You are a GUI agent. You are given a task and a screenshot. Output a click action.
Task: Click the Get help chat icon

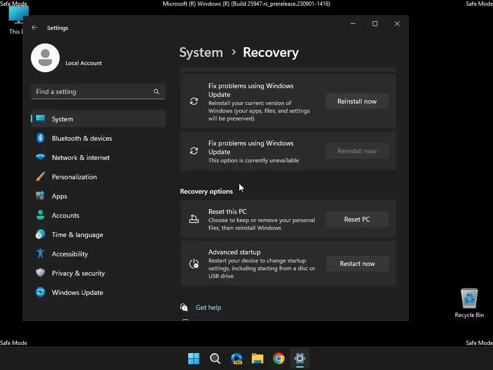[x=184, y=307]
